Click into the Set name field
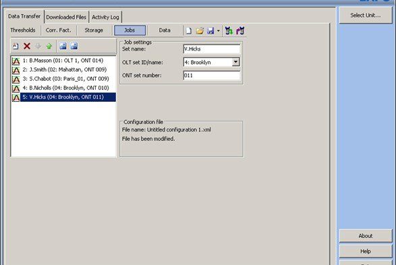Screen dimensions: 396x265 (212, 49)
